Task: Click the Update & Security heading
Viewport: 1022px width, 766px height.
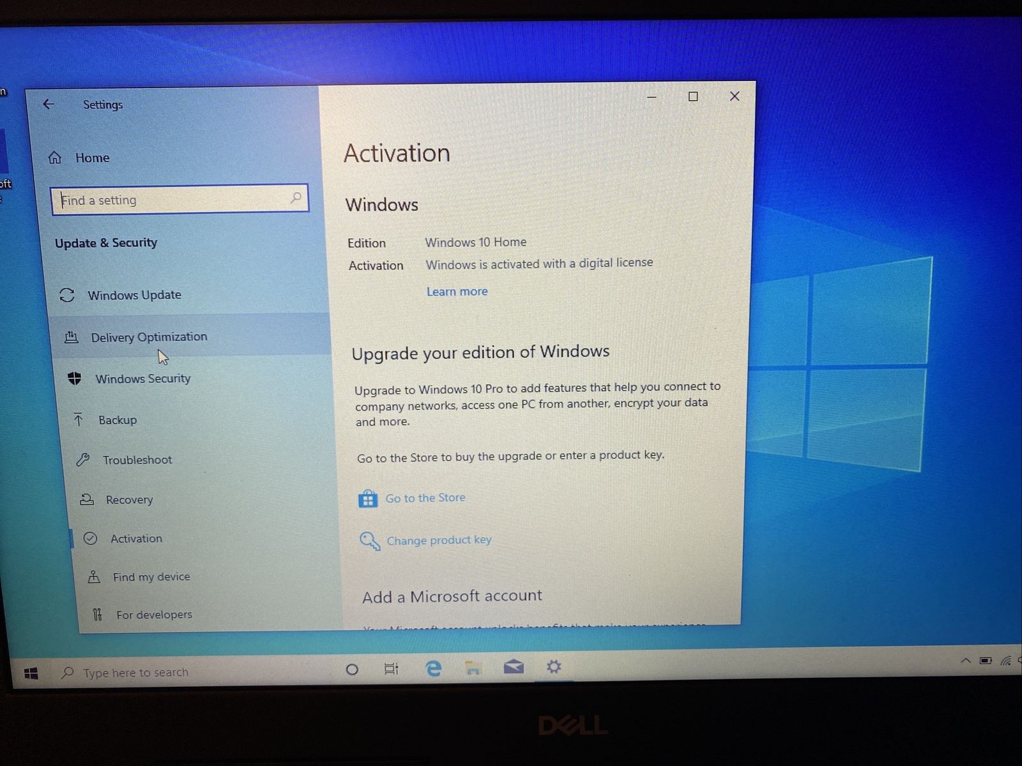Action: 106,243
